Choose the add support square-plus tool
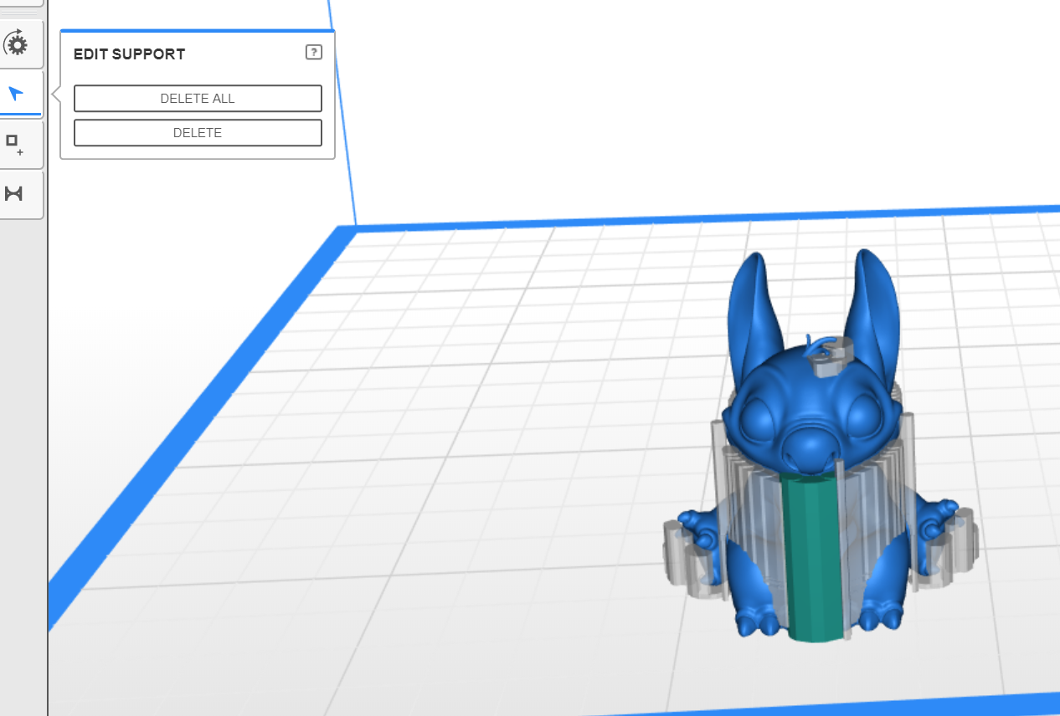 coord(14,144)
